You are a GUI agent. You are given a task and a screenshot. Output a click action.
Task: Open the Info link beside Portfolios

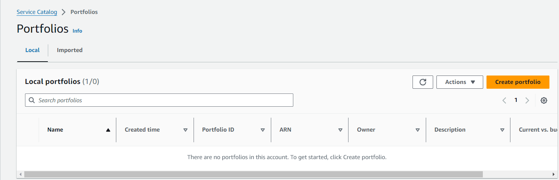(x=77, y=31)
